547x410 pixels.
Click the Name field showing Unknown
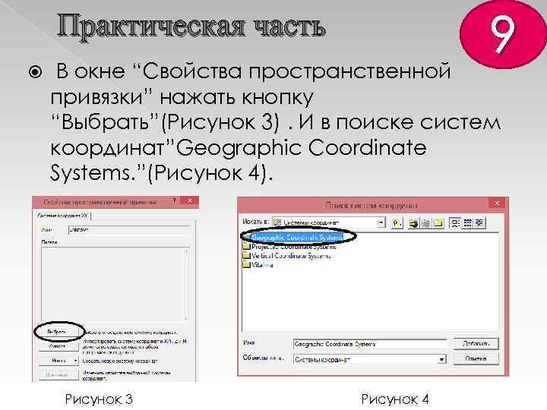(x=129, y=230)
